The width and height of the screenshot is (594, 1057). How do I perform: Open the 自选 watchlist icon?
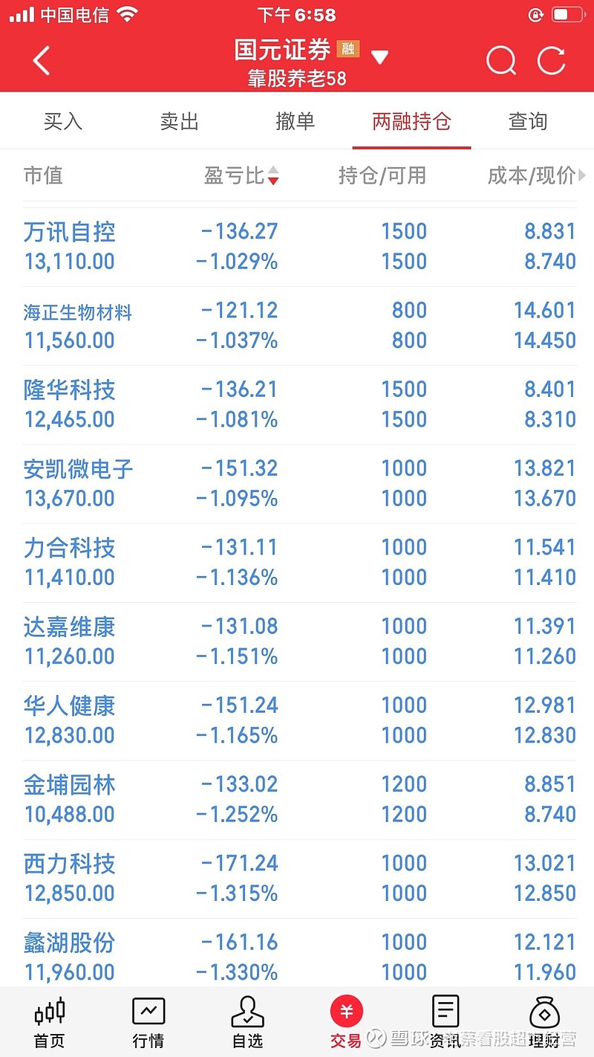click(248, 1022)
